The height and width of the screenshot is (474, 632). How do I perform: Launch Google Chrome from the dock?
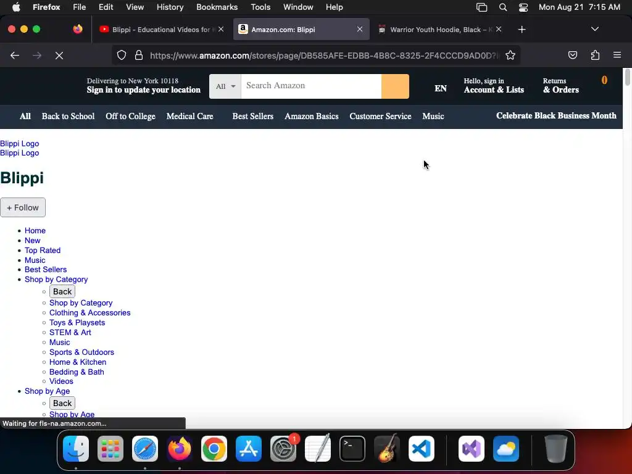[x=214, y=449]
